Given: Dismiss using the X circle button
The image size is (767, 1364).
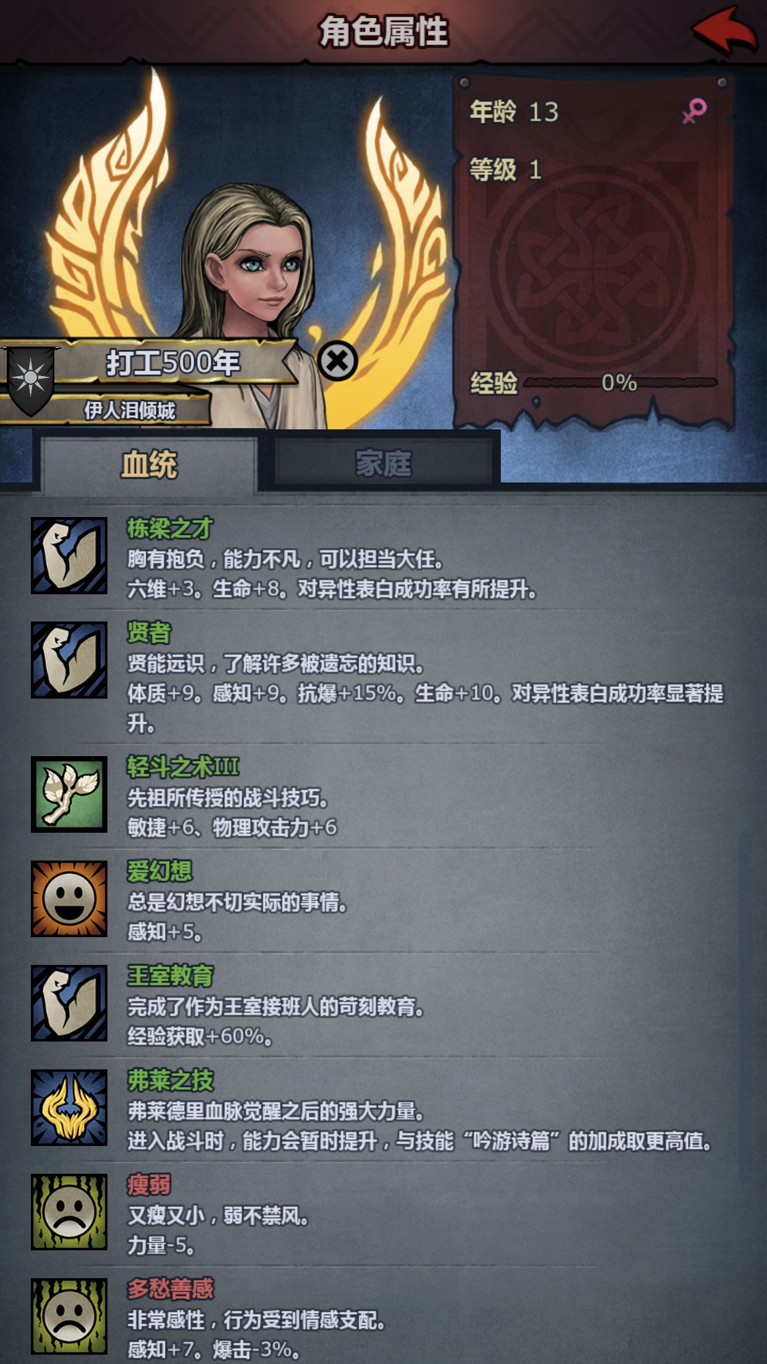Looking at the screenshot, I should (x=338, y=361).
